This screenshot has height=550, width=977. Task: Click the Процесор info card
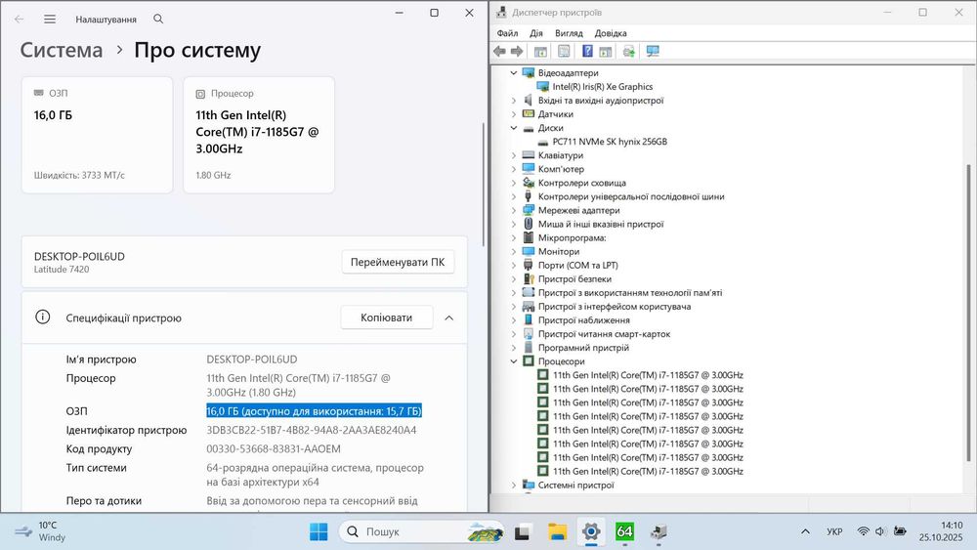pyautogui.click(x=259, y=135)
